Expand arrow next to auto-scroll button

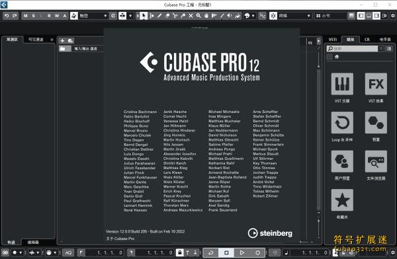click(x=130, y=16)
